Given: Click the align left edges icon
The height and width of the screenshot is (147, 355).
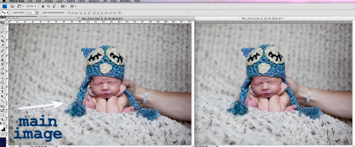Looking at the screenshot, I should tap(81, 13).
